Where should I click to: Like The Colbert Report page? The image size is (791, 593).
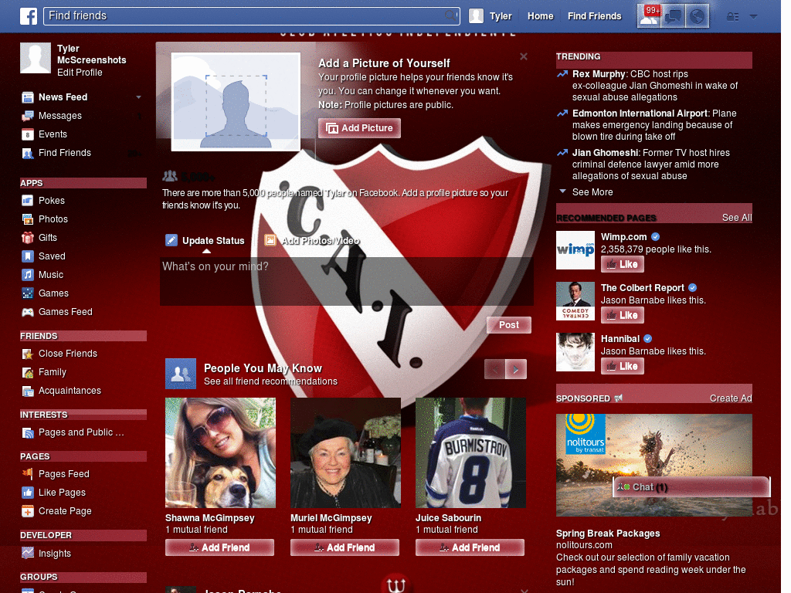pyautogui.click(x=623, y=315)
